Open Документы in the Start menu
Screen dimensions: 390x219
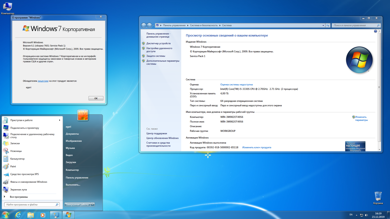pyautogui.click(x=72, y=134)
